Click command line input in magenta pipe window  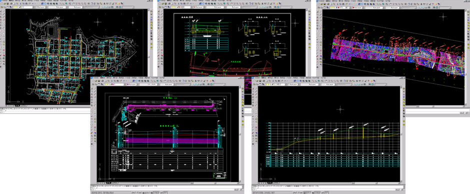[162, 190]
